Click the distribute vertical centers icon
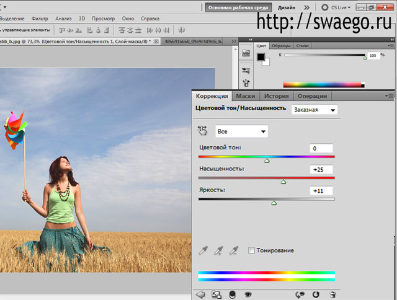 130,30
